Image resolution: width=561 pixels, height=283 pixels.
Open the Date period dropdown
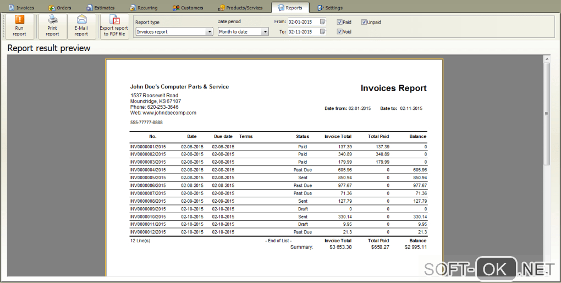click(265, 32)
